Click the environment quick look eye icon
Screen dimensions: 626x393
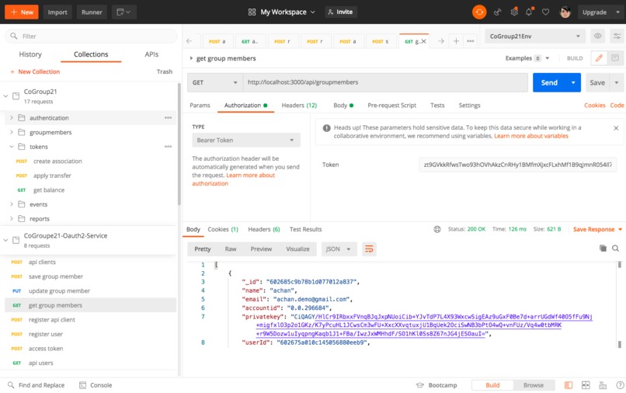(x=597, y=36)
